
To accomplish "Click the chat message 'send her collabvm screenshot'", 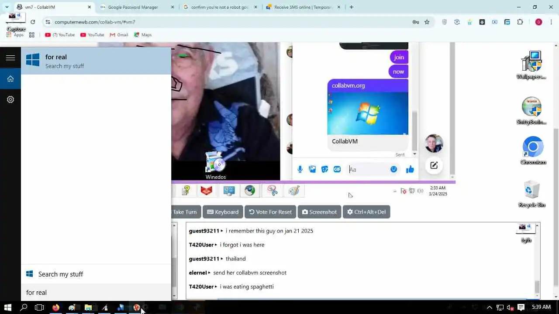I will (250, 273).
